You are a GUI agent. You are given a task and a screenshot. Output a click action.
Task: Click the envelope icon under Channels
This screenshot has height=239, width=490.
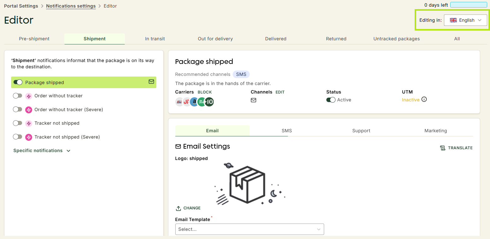tap(254, 100)
